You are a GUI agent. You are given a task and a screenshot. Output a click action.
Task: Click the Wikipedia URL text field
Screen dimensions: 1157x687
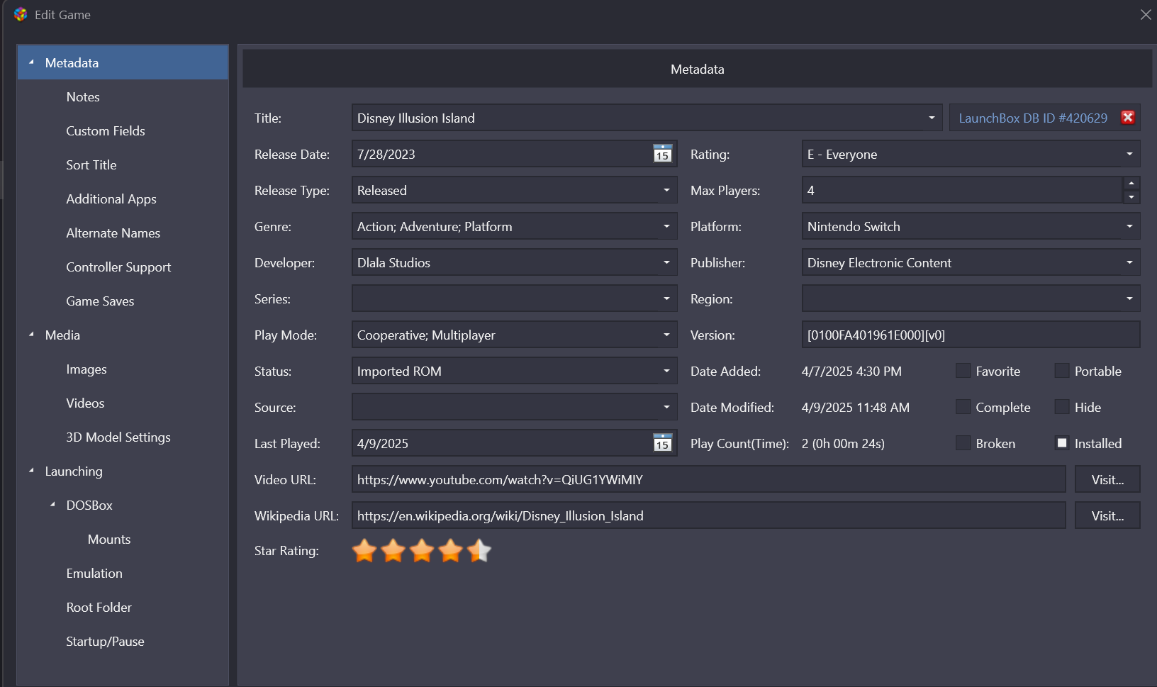(708, 515)
